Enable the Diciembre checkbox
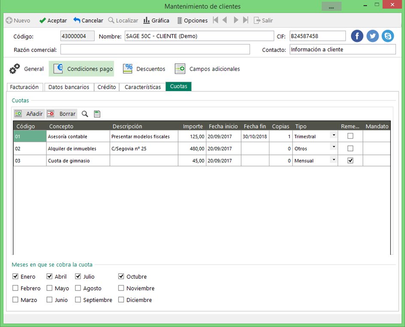Screen dimensions: 405x327 [121, 300]
